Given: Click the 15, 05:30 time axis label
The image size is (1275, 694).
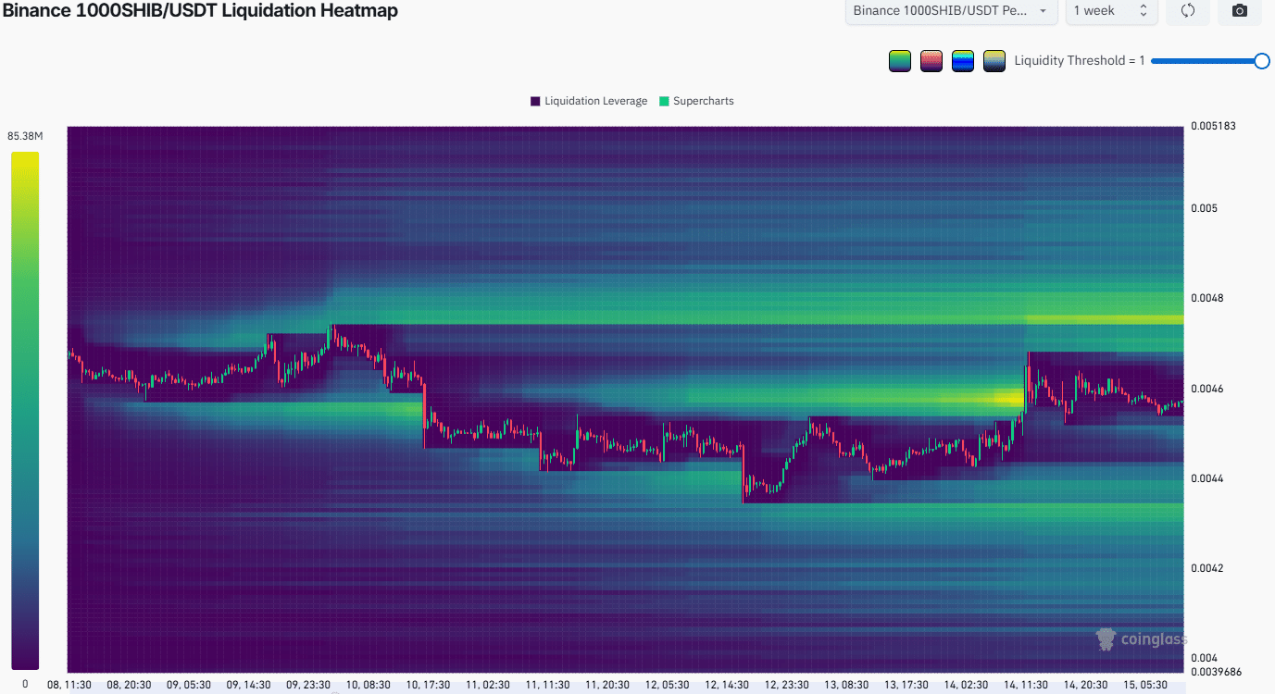Looking at the screenshot, I should [1145, 685].
